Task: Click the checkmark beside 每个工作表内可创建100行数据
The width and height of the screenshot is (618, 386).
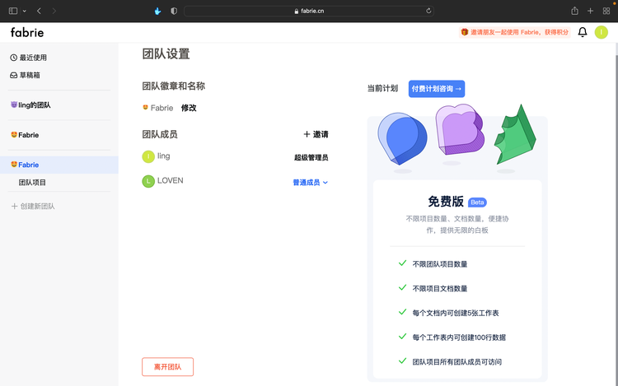Action: click(402, 337)
